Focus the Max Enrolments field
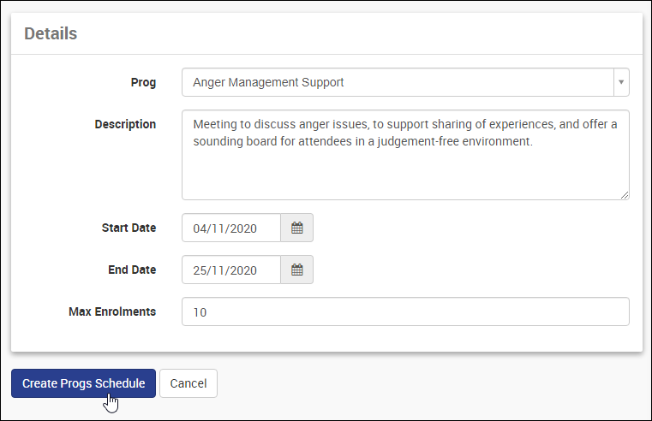Viewport: 652px width, 421px height. click(x=405, y=312)
